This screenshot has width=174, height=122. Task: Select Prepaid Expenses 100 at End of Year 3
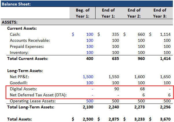pos(167,46)
